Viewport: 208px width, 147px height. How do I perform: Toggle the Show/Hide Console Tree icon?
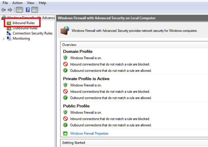point(19,10)
